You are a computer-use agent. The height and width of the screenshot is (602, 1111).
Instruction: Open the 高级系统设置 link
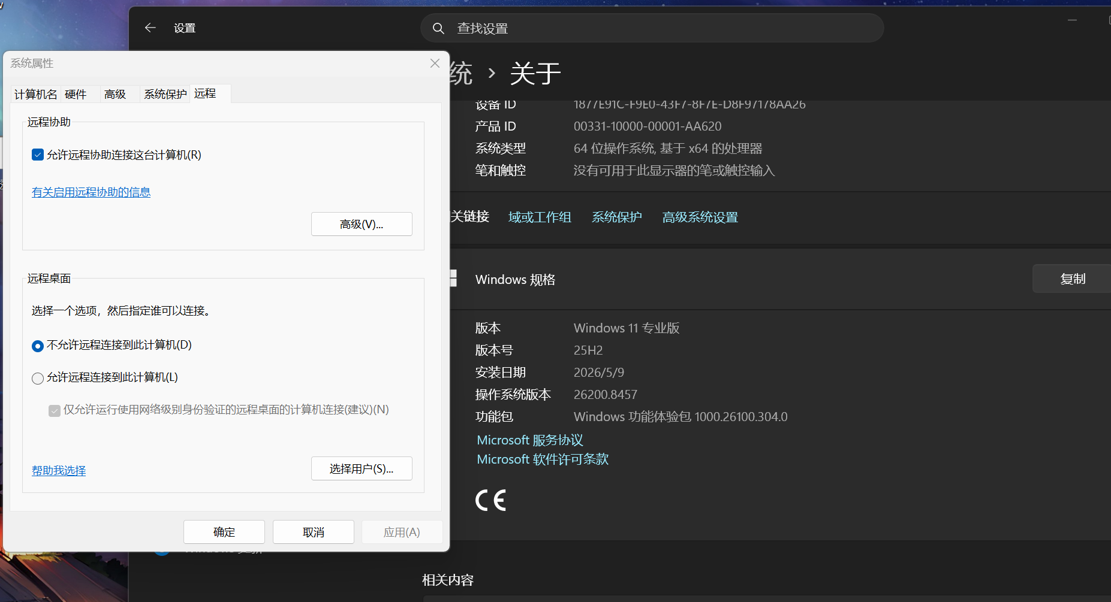(x=700, y=217)
